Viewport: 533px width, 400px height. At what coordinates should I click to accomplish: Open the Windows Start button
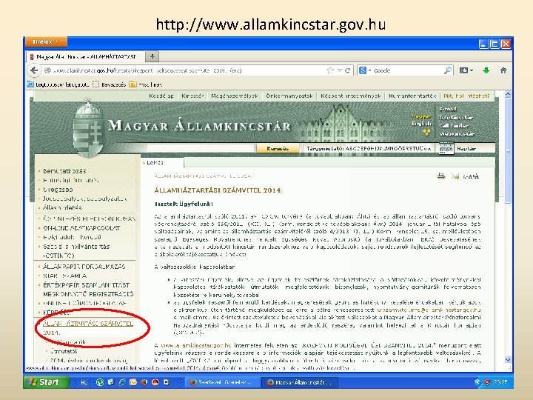tap(46, 382)
